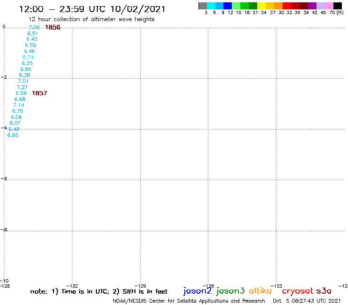Select the -8 latitude axis label
The image size is (348, 305).
click(4, 229)
